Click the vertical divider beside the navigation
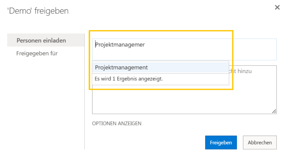Image resolution: width=285 pixels, height=159 pixels. coord(85,104)
